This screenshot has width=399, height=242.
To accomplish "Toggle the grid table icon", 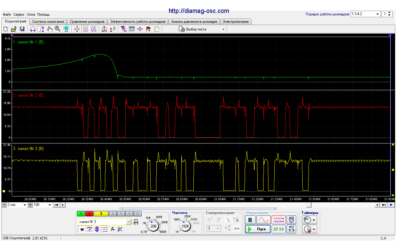I will click(x=132, y=29).
